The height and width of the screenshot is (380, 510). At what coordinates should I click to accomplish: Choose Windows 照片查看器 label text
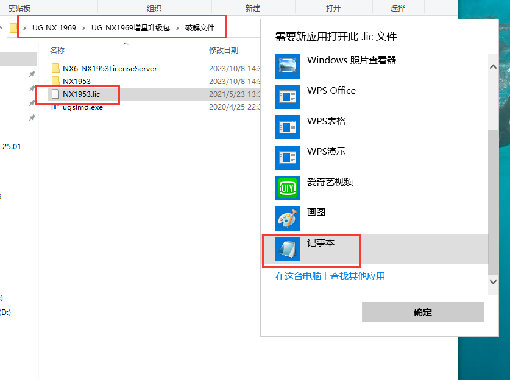[352, 60]
